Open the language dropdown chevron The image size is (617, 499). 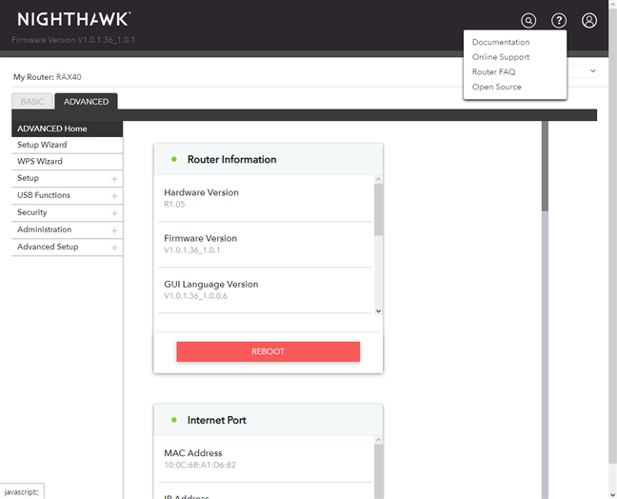pyautogui.click(x=592, y=70)
